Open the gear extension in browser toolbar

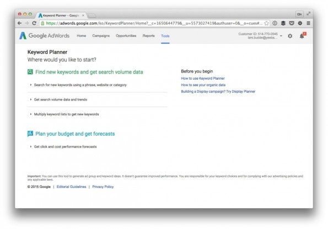tap(300, 23)
